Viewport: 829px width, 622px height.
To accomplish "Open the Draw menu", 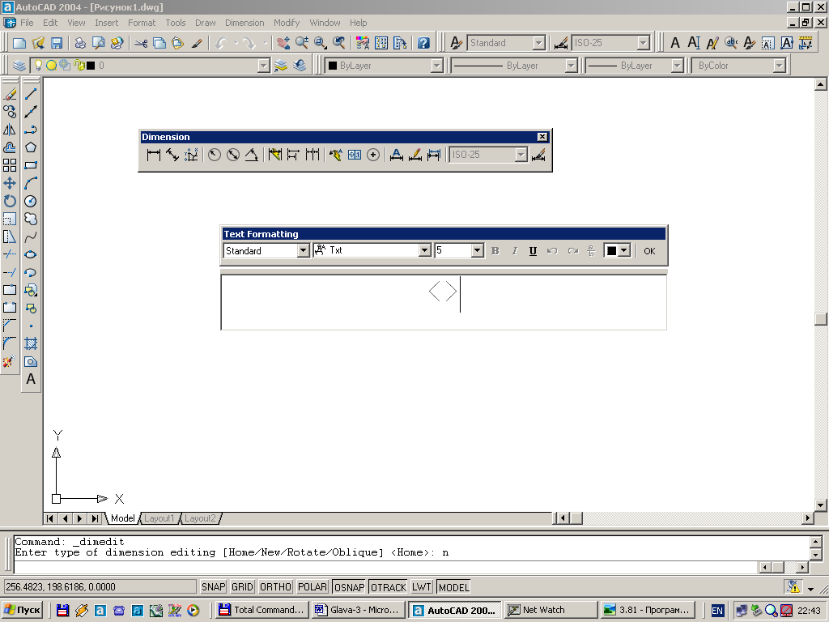I will click(205, 23).
